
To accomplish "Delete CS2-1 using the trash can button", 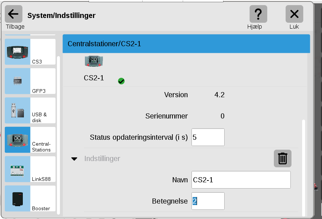I will 282,158.
